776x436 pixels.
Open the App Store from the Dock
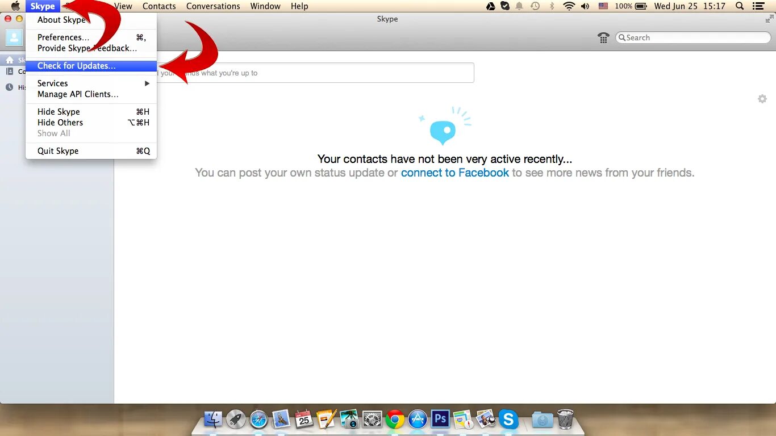point(418,419)
